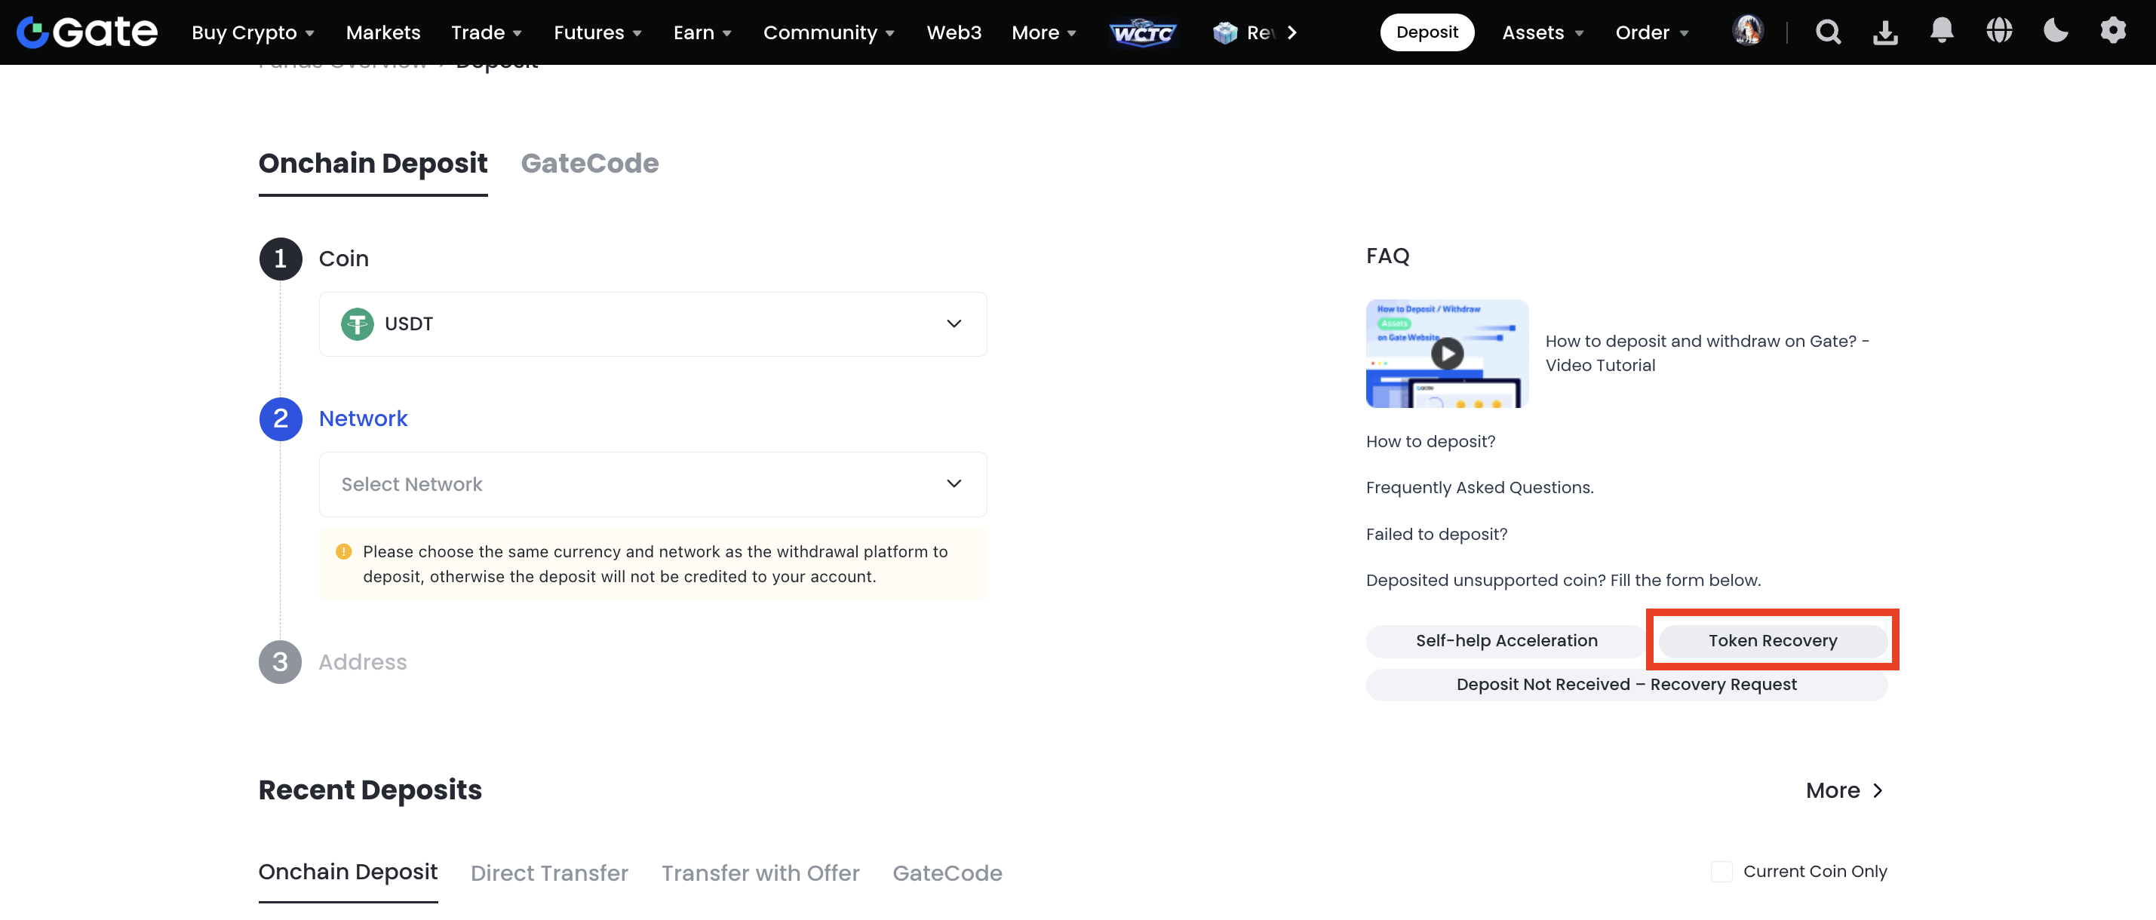Viewport: 2156px width, 920px height.
Task: Open the USDT coin dropdown
Action: (652, 324)
